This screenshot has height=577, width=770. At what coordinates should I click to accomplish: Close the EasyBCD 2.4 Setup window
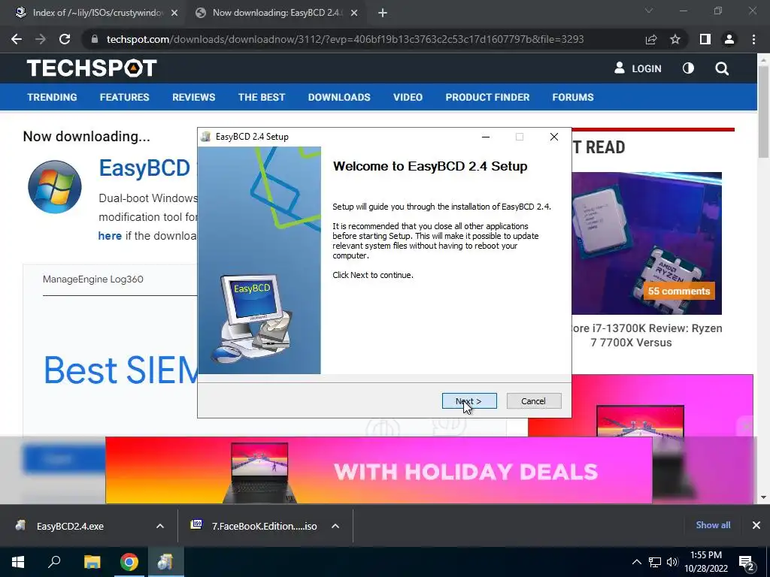point(554,137)
